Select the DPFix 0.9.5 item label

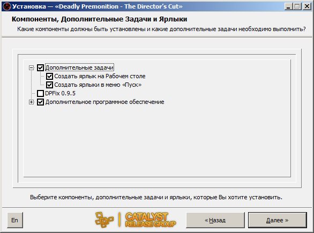tap(60, 93)
